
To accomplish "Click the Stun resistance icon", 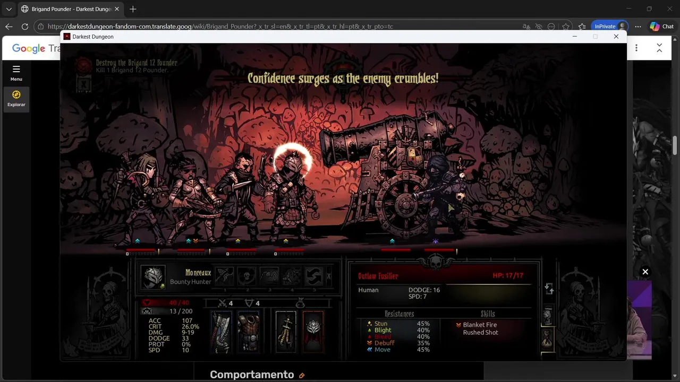I will point(369,324).
